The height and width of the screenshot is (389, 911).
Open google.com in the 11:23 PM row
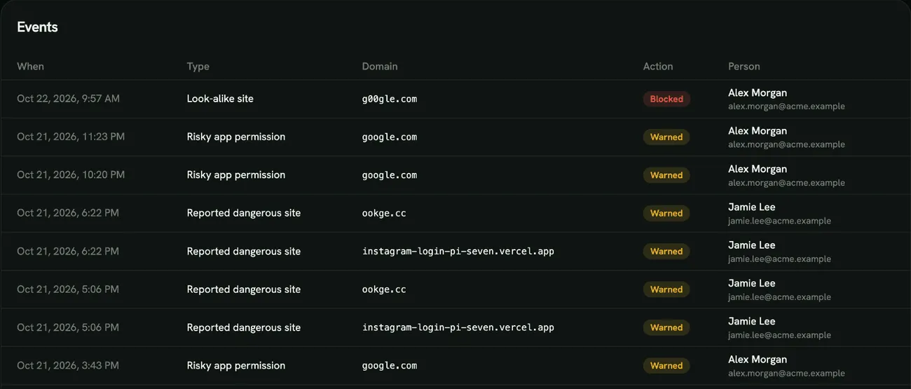pos(390,137)
